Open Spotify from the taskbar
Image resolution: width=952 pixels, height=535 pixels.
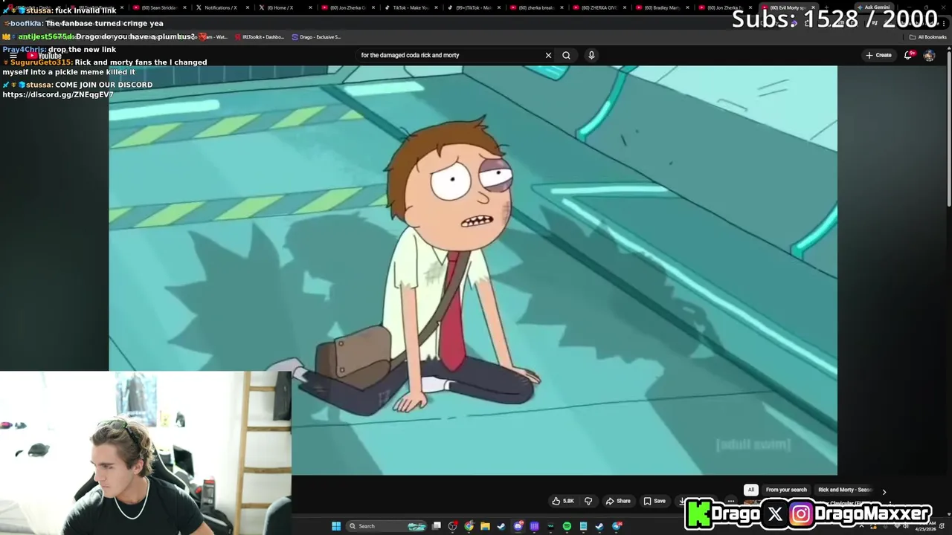[567, 526]
